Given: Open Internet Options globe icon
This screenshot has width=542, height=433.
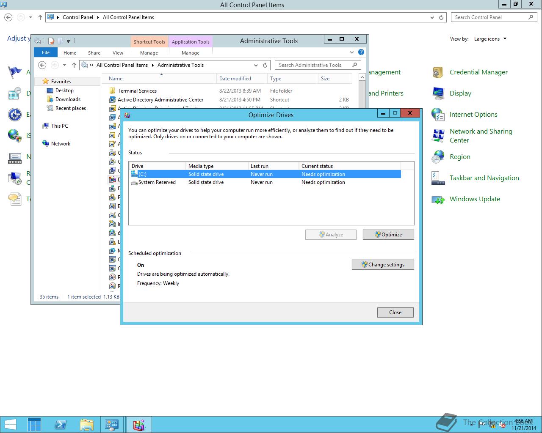Looking at the screenshot, I should 438,115.
